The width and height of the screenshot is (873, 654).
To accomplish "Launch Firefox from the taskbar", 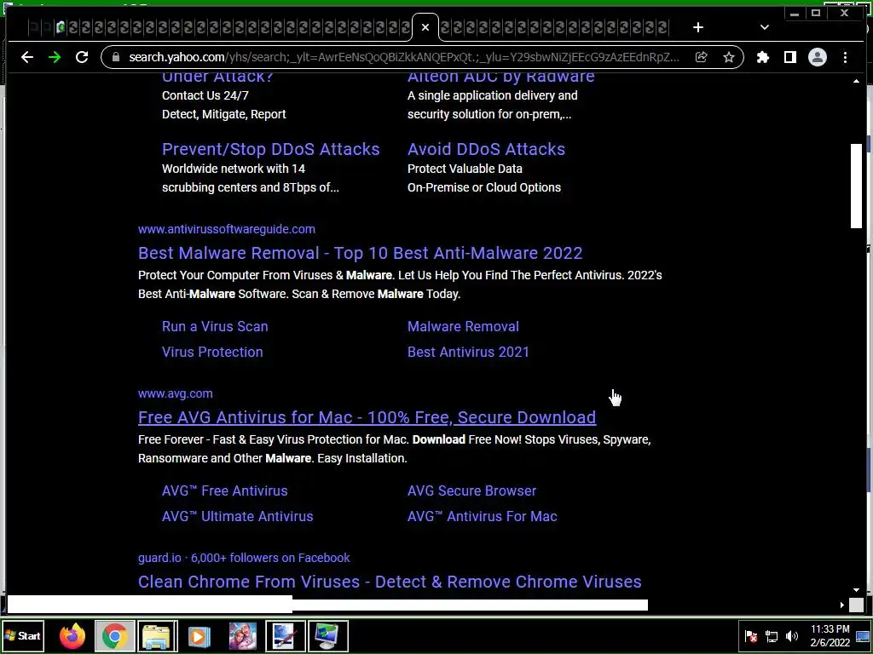I will [x=72, y=636].
